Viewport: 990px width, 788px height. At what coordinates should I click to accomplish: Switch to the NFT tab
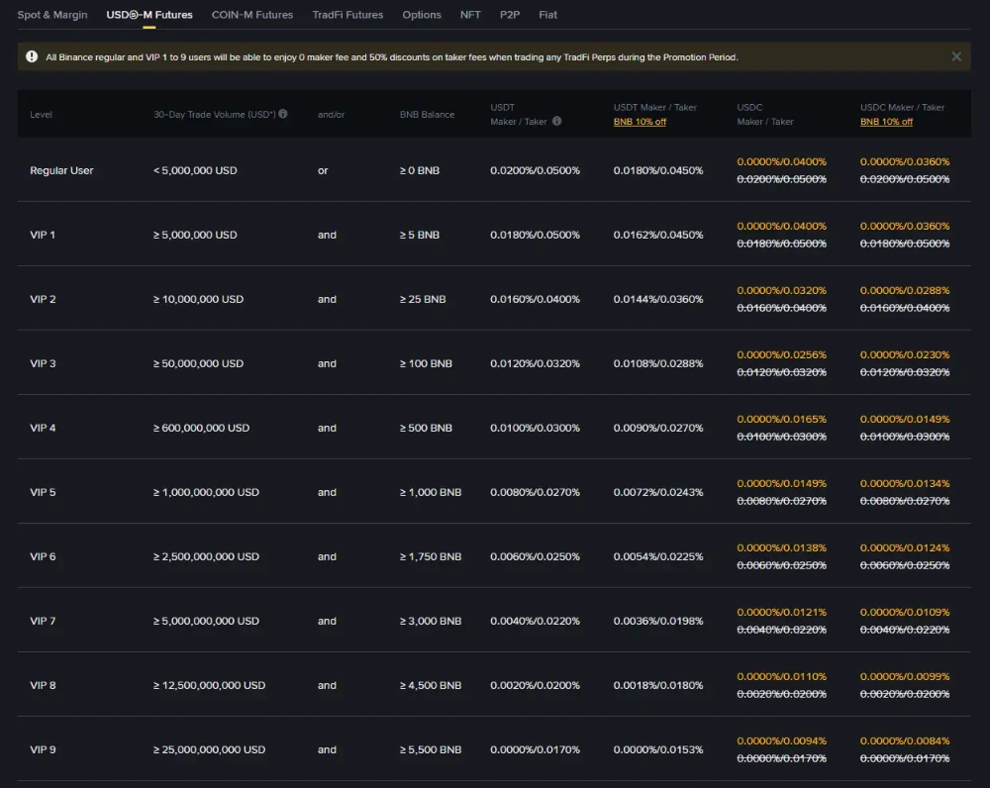point(470,15)
